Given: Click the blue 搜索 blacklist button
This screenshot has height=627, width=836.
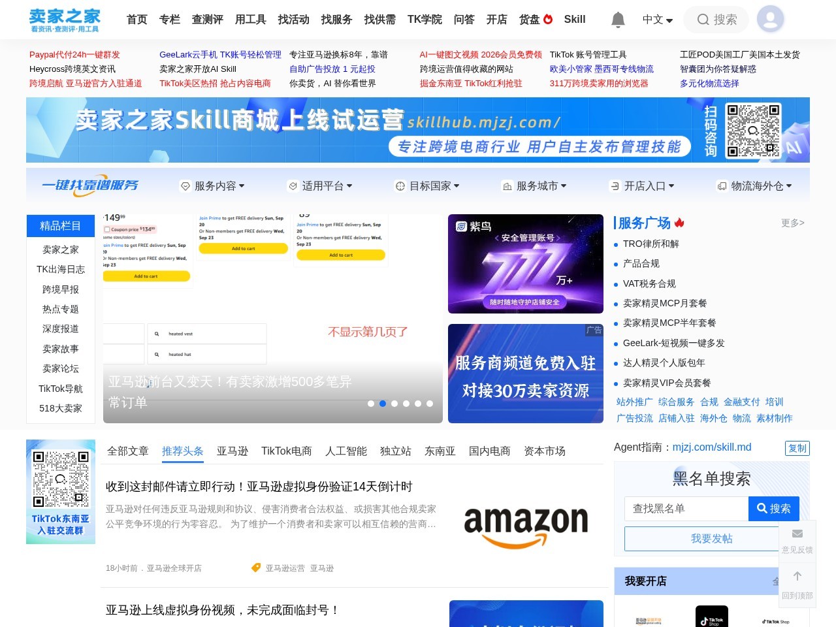Looking at the screenshot, I should point(773,508).
